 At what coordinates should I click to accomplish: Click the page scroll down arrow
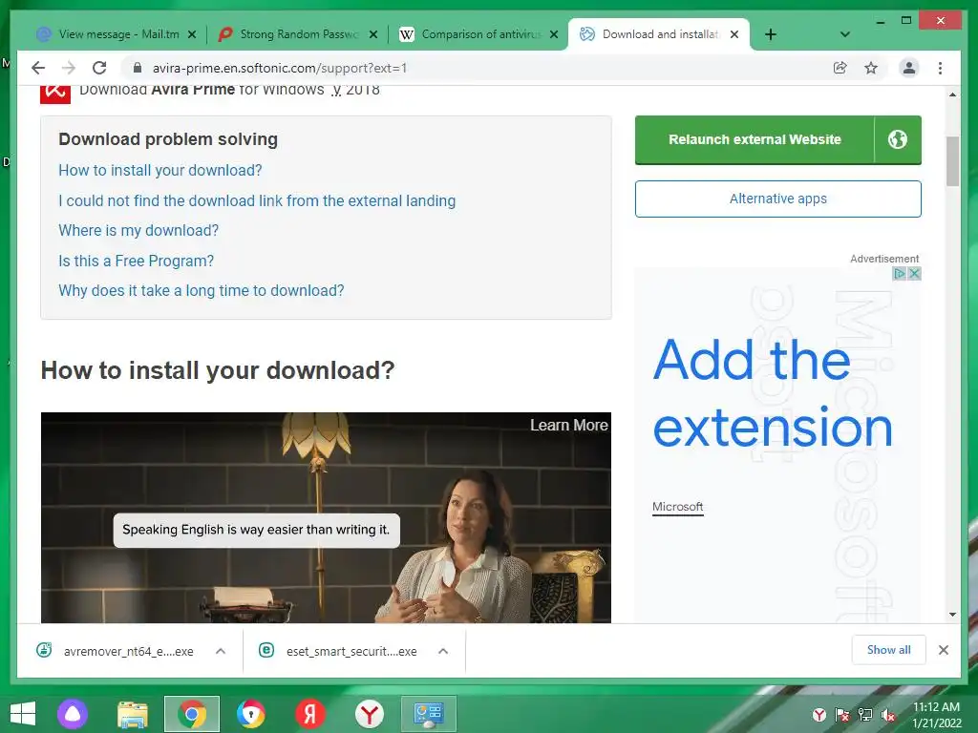point(952,615)
